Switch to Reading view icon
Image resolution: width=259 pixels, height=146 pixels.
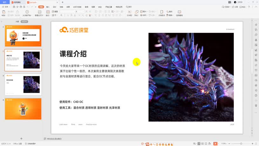(206, 144)
